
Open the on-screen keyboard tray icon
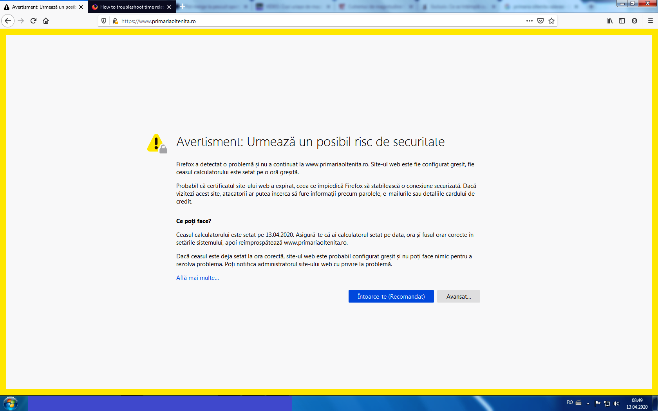(x=578, y=403)
